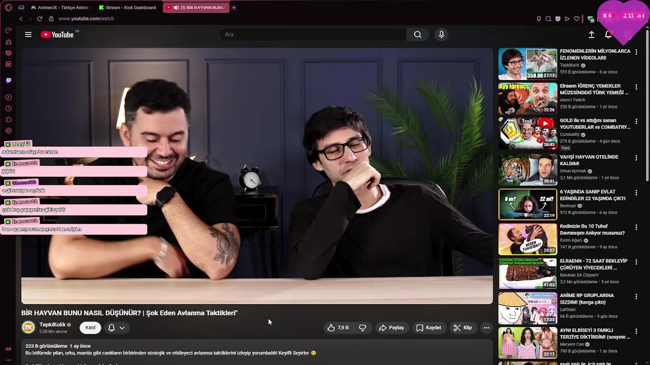Image resolution: width=650 pixels, height=365 pixels.
Task: Click the address bar URL www.youtube.com/watch
Action: click(x=86, y=19)
